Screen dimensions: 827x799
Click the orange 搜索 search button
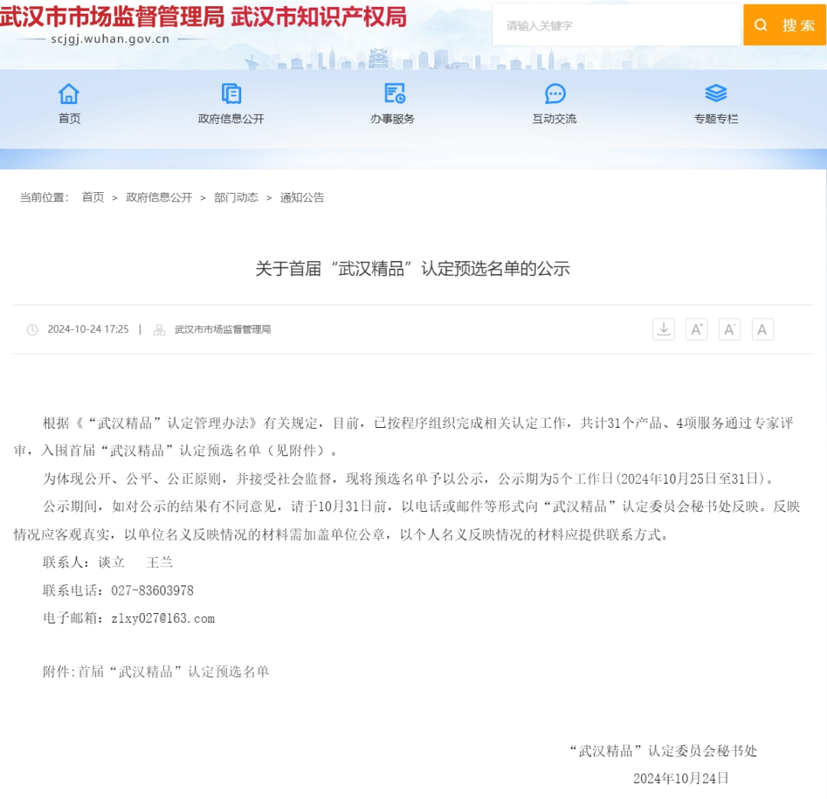[784, 25]
